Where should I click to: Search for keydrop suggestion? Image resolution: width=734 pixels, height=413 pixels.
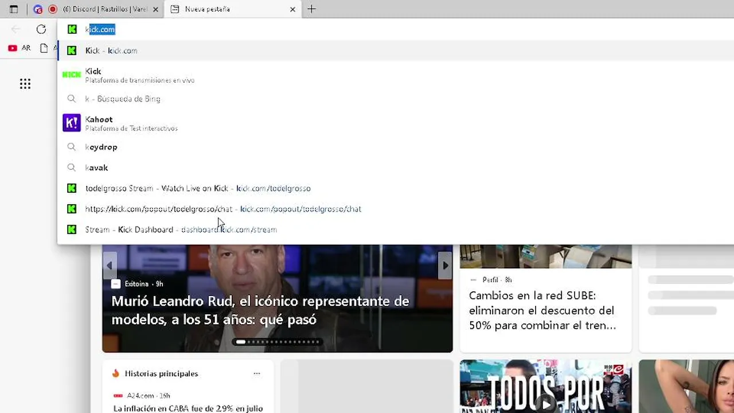396,147
